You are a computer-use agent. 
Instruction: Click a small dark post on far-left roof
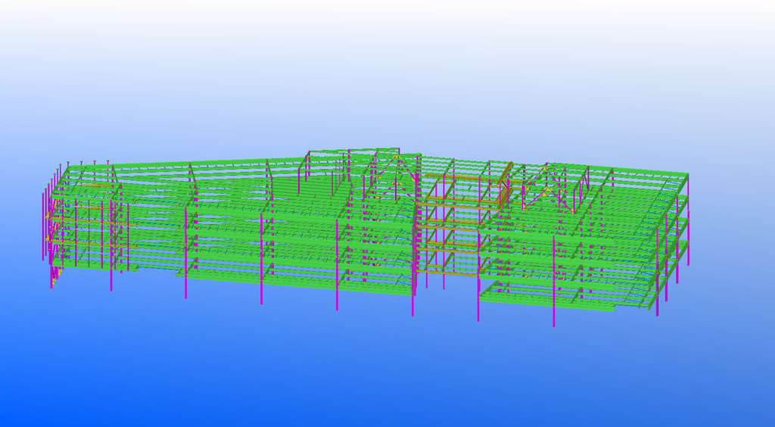click(x=82, y=164)
